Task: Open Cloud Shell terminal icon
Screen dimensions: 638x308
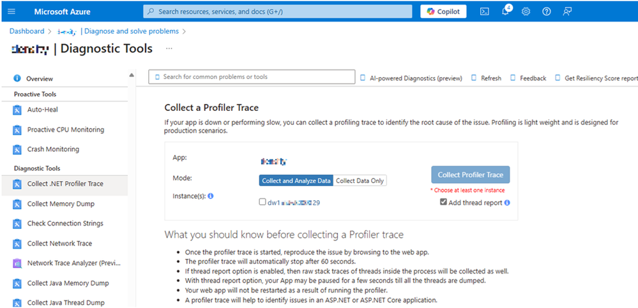Action: point(485,11)
